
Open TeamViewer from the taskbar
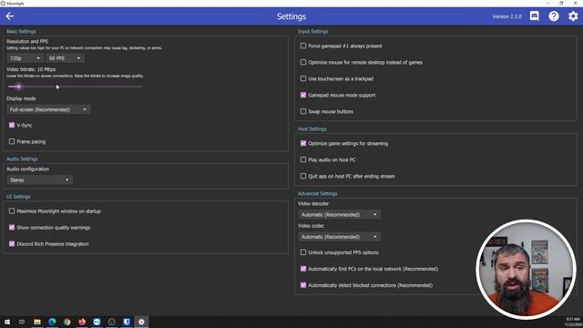click(x=97, y=322)
